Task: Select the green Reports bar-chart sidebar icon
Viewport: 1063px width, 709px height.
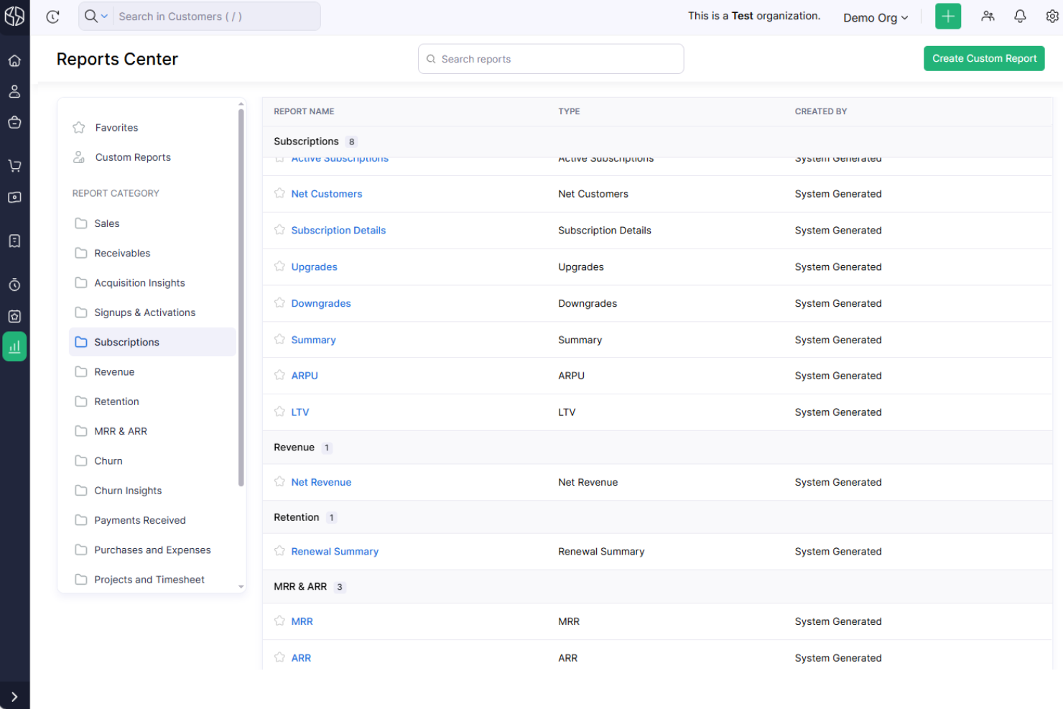Action: coord(14,346)
